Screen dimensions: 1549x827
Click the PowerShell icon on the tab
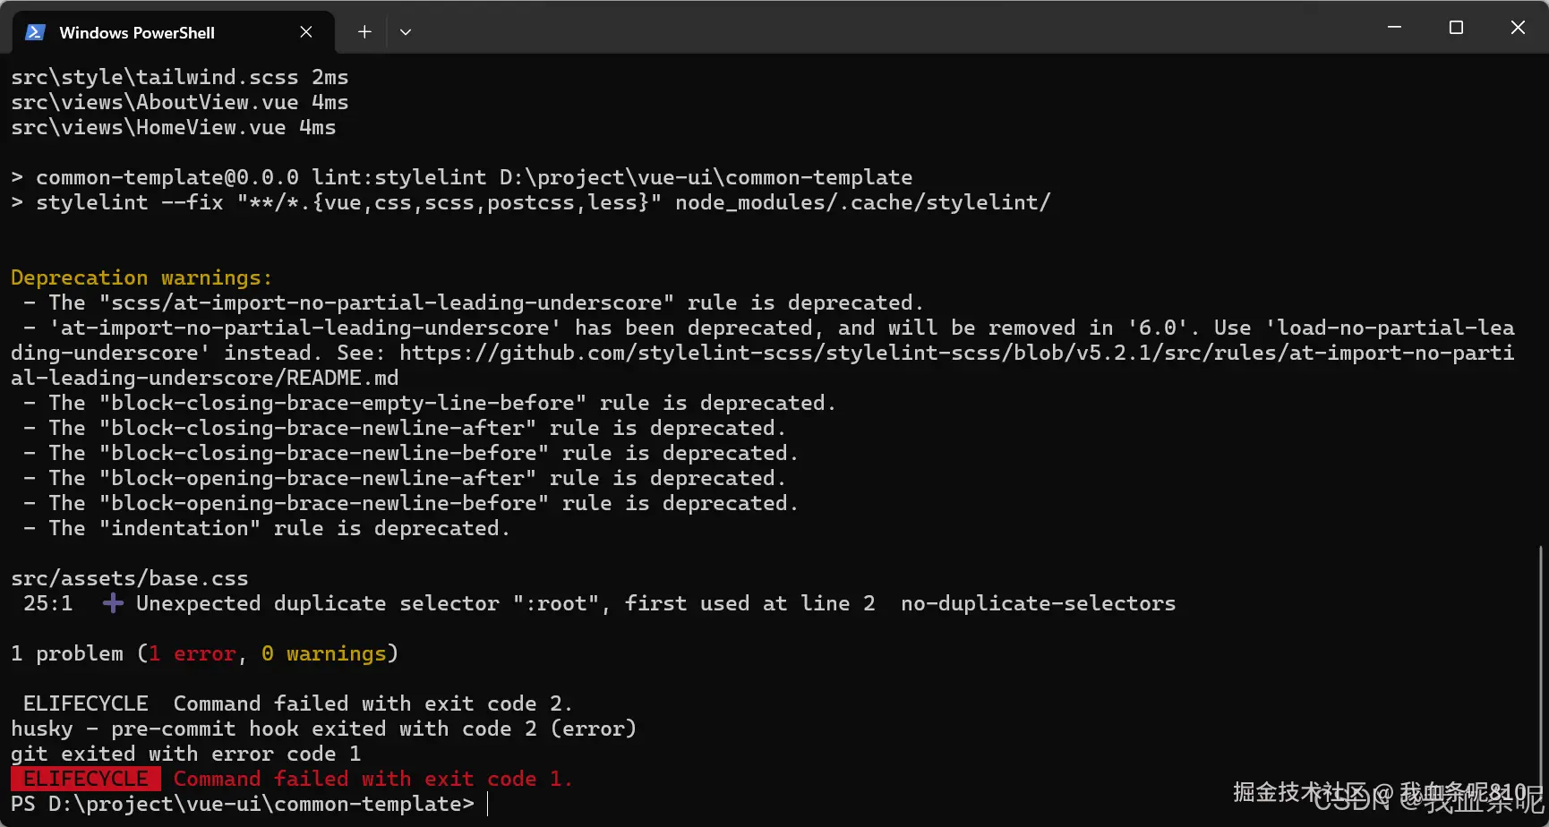tap(35, 32)
